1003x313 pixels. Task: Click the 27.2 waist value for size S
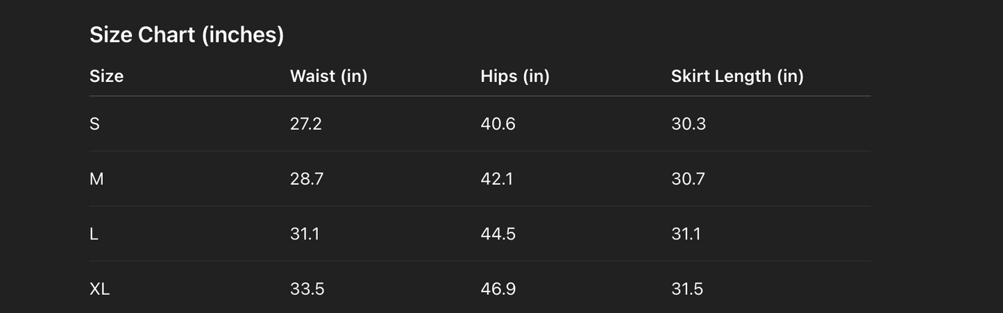tap(305, 124)
